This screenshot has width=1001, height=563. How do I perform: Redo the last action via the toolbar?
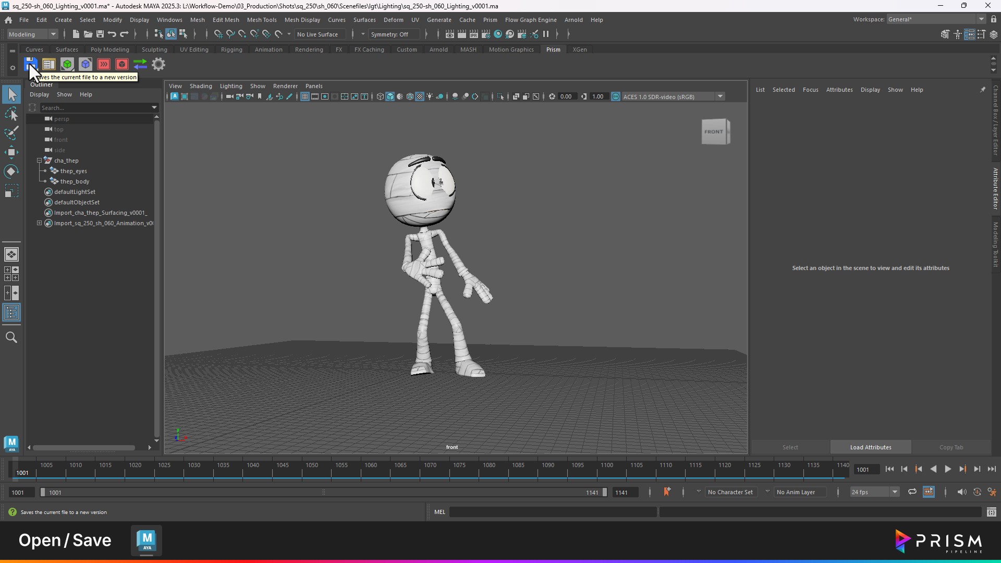124,34
